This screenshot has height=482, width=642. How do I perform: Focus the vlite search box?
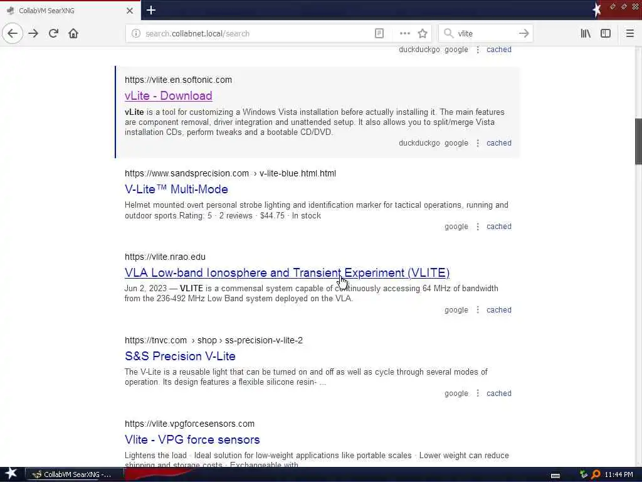pyautogui.click(x=485, y=34)
